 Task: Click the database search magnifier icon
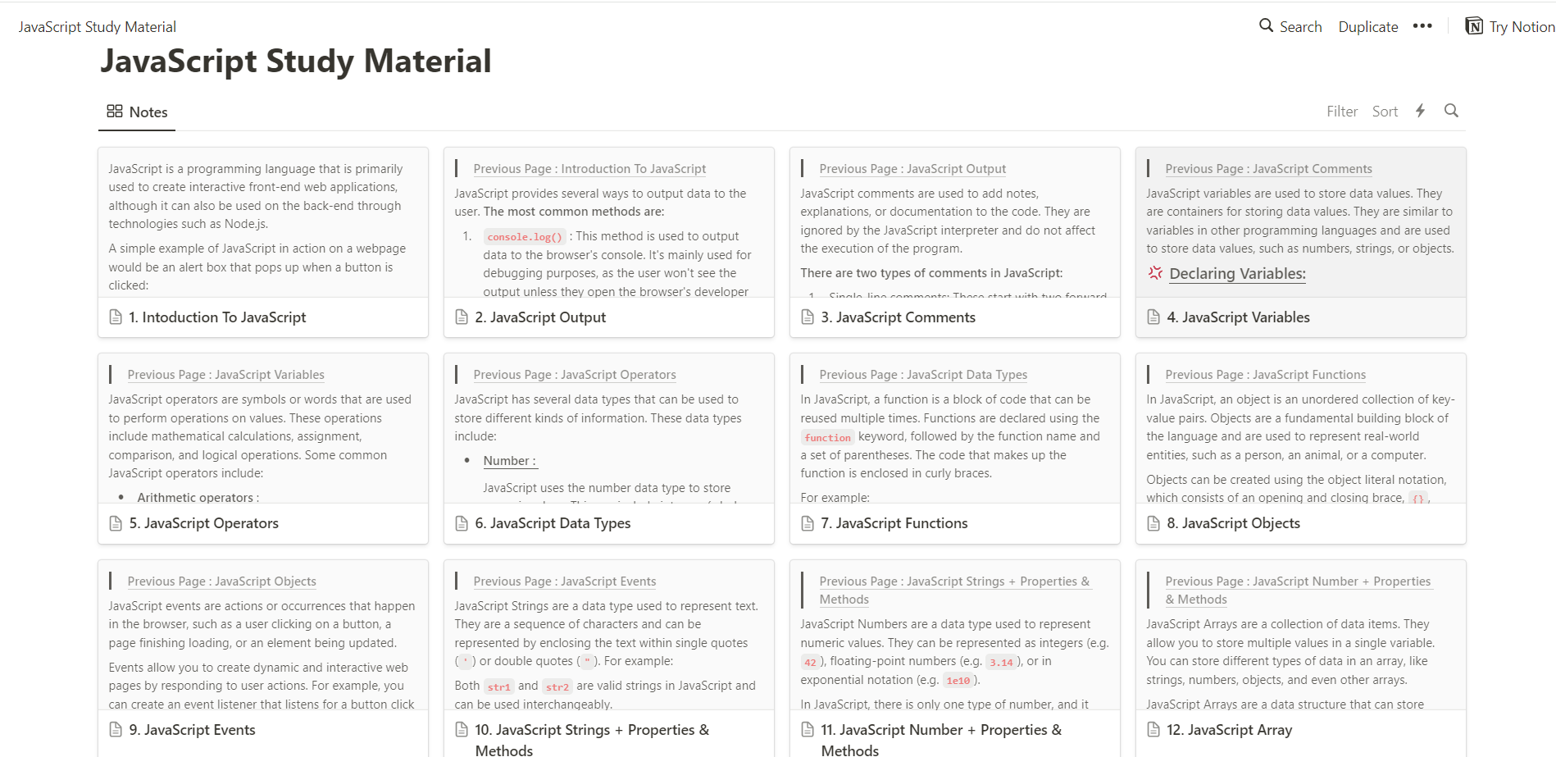point(1451,111)
